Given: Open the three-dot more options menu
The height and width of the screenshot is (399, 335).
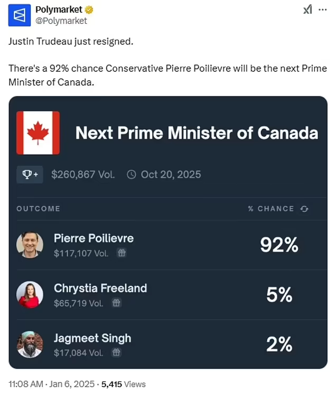Looking at the screenshot, I should coord(322,10).
